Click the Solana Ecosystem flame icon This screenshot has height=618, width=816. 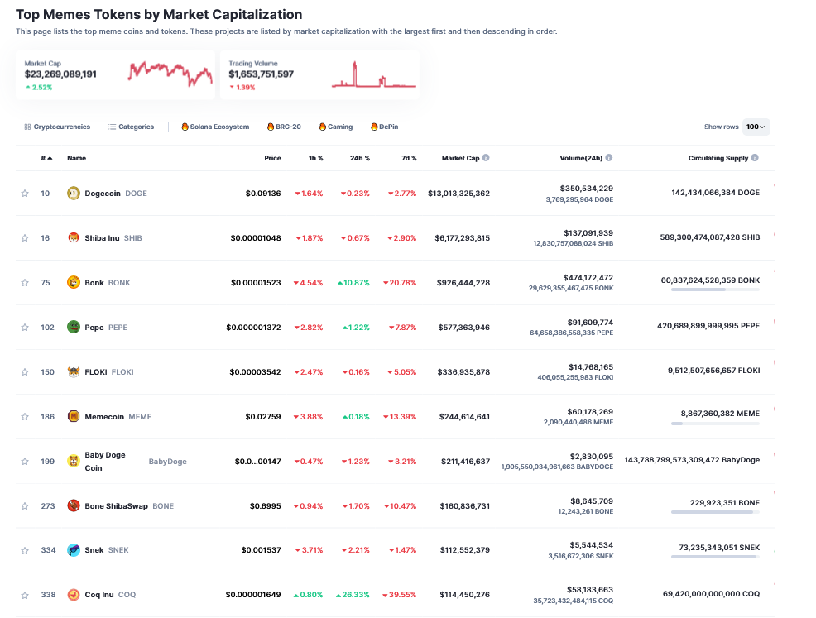(185, 127)
